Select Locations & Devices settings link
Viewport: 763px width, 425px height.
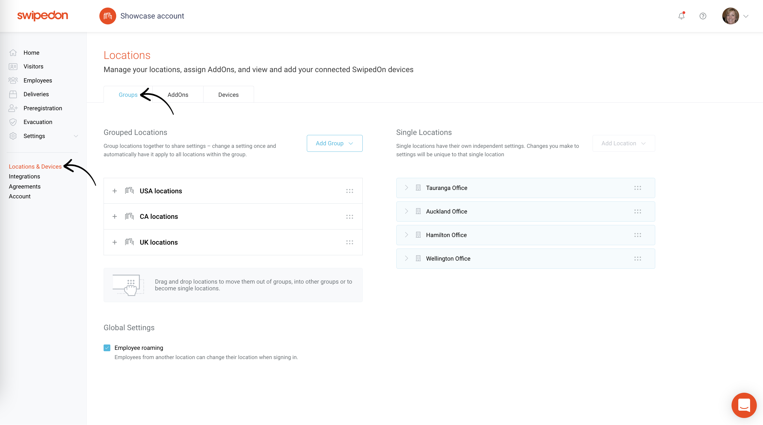coord(35,167)
